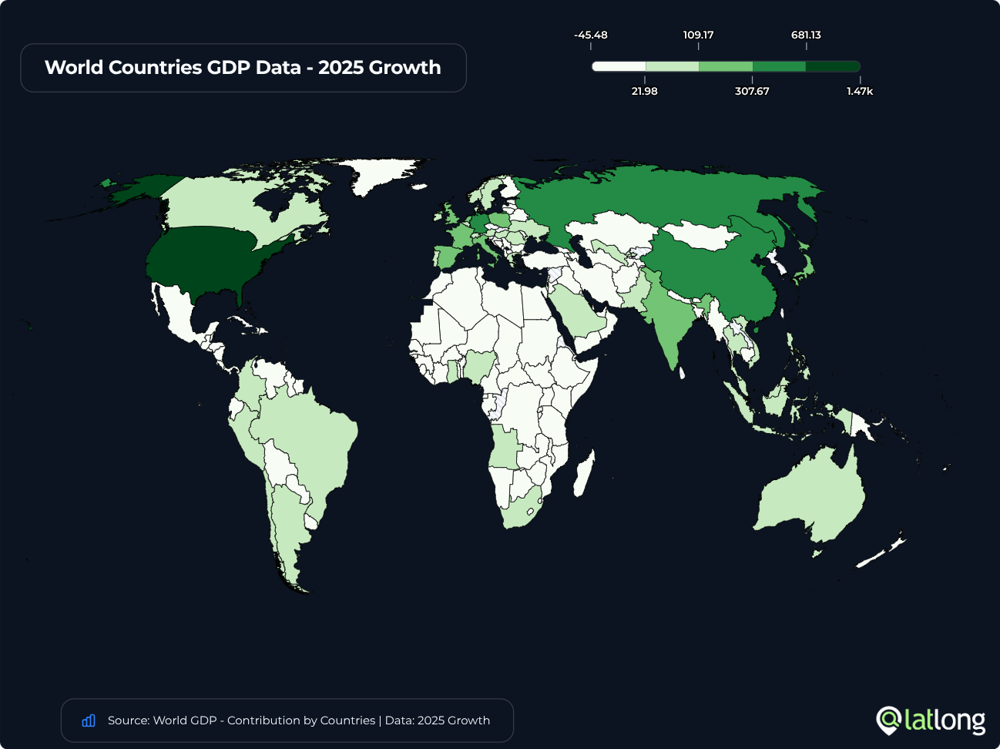Click Spain on the map
Image resolution: width=1000 pixels, height=749 pixels.
447,257
